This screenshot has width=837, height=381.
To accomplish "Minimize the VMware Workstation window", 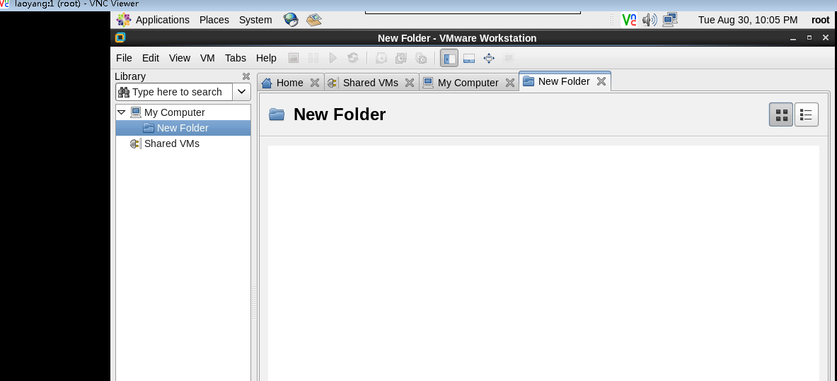I will [x=793, y=38].
